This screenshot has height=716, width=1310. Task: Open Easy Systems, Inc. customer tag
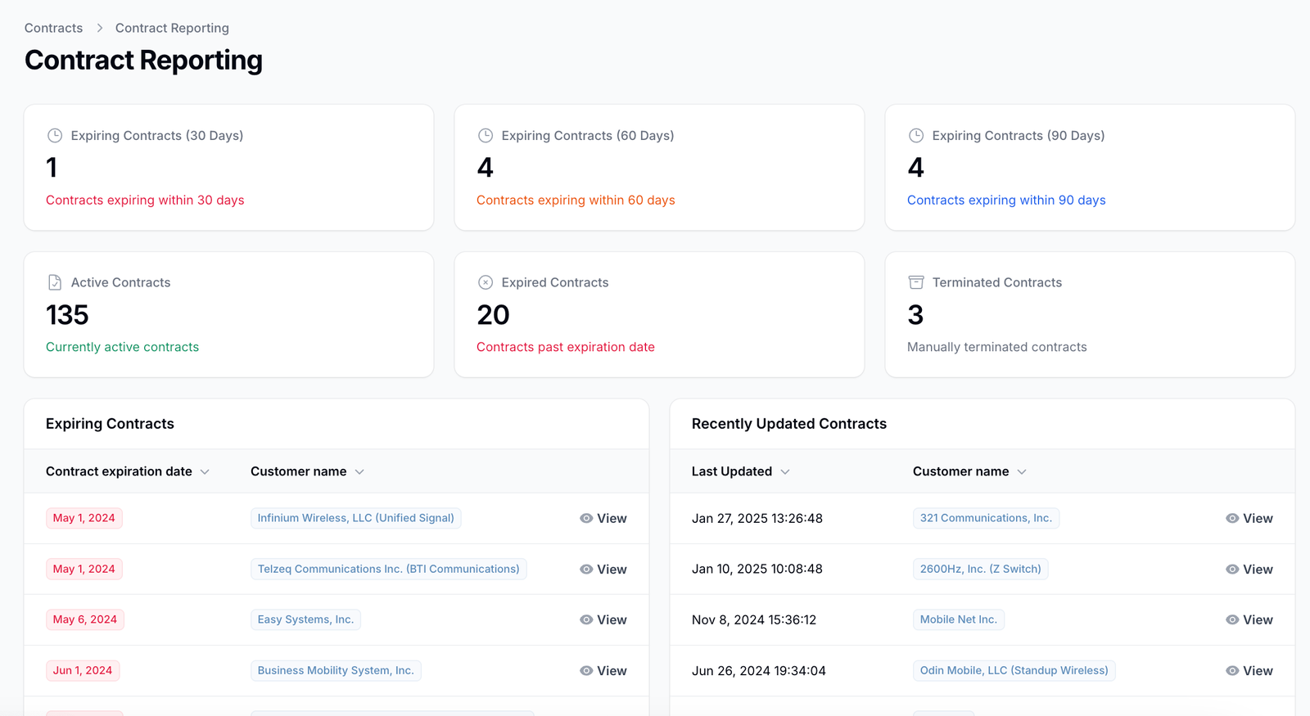point(305,619)
